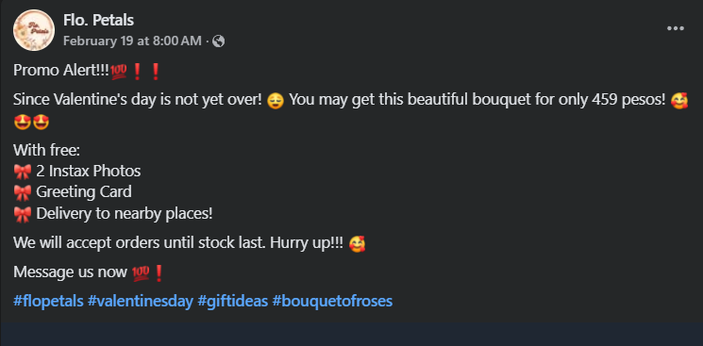This screenshot has height=346, width=703.
Task: Open the February 19 at 8:00 AM timestamp
Action: [x=132, y=41]
